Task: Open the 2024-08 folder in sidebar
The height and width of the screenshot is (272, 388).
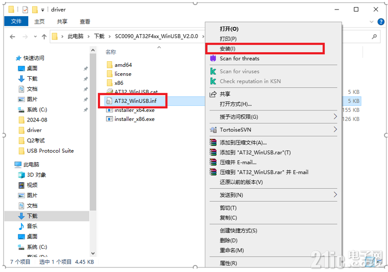Action: [37, 120]
